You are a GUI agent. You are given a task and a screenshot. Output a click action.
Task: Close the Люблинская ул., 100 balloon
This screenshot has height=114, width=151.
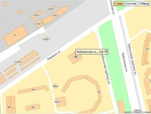106,52
